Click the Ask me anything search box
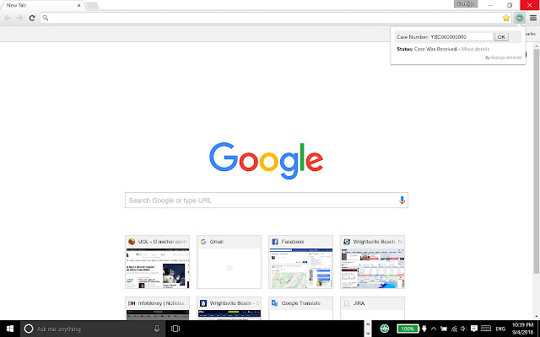This screenshot has width=540, height=337. 93,329
